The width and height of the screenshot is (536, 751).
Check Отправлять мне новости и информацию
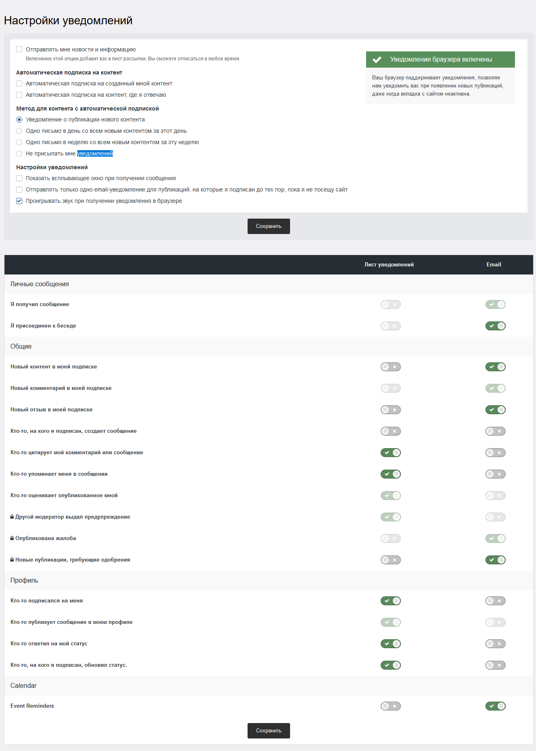(x=19, y=49)
